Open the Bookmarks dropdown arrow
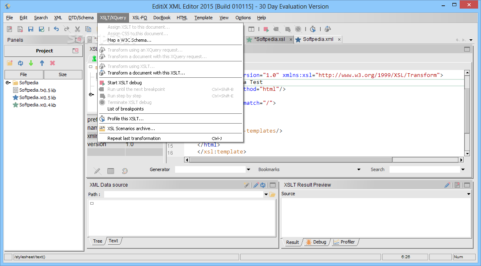Viewport: 481px width, 266px height. [x=359, y=169]
